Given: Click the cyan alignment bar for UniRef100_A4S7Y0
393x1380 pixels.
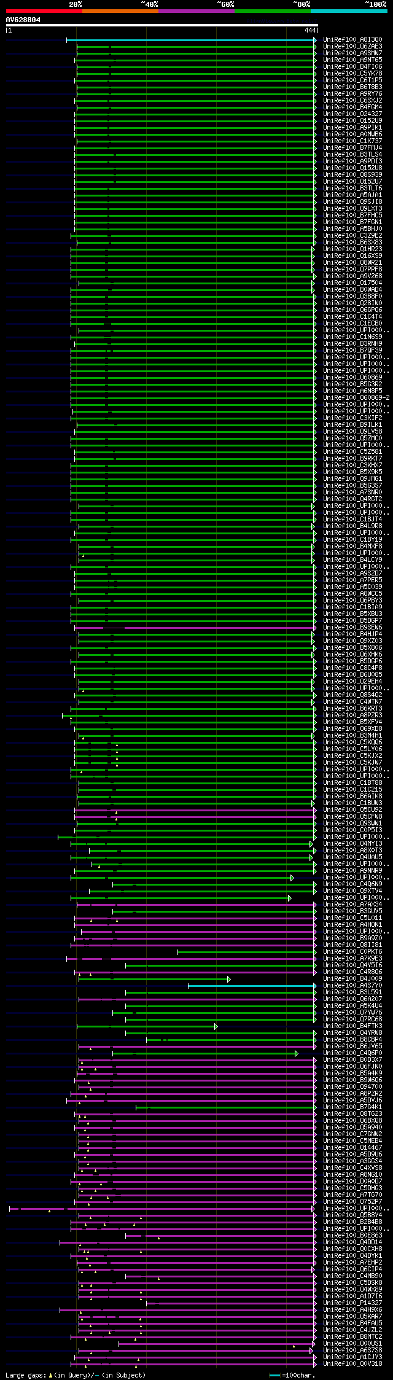Looking at the screenshot, I should 251,986.
